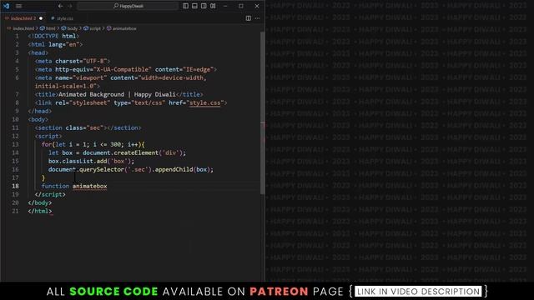
Task: Click line number 11 in the gutter
Action: click(x=15, y=127)
